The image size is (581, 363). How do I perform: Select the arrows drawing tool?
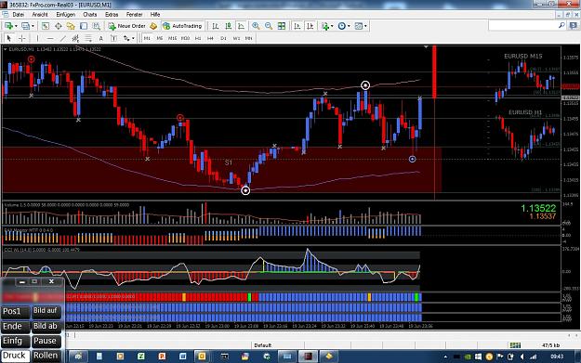(x=126, y=38)
